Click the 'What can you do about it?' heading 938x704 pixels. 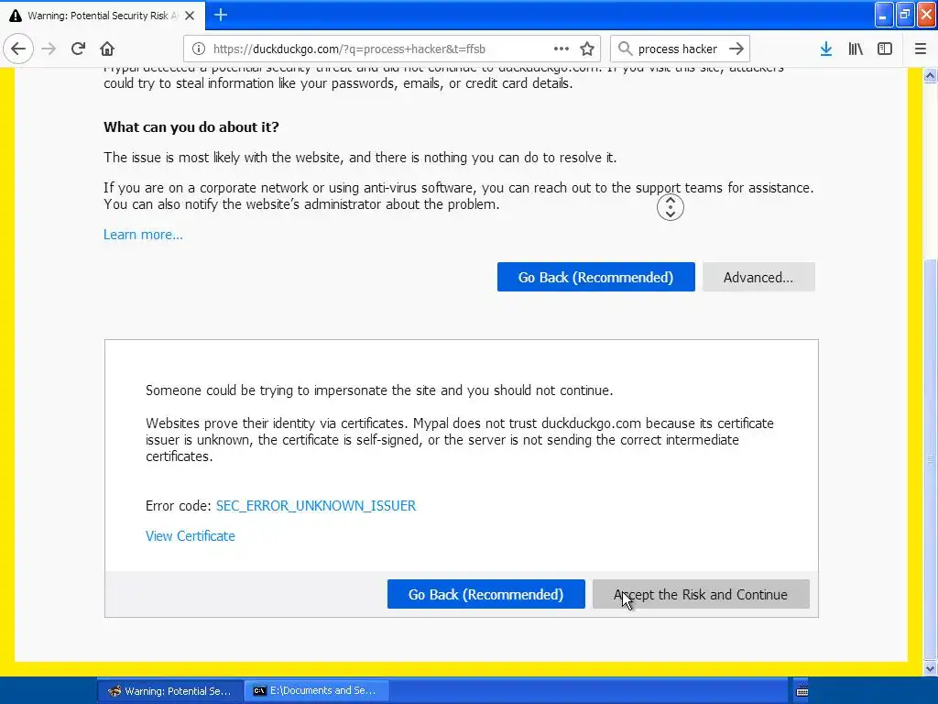(x=191, y=126)
